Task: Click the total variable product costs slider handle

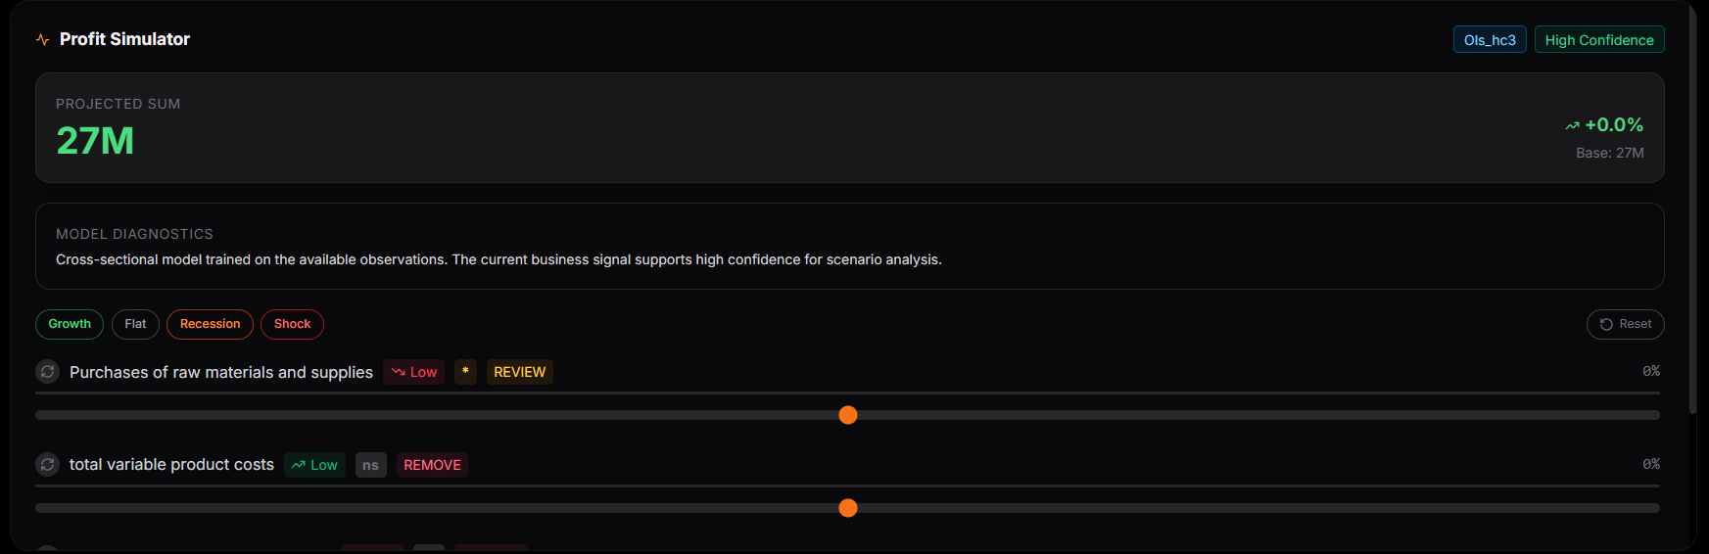Action: pos(848,508)
